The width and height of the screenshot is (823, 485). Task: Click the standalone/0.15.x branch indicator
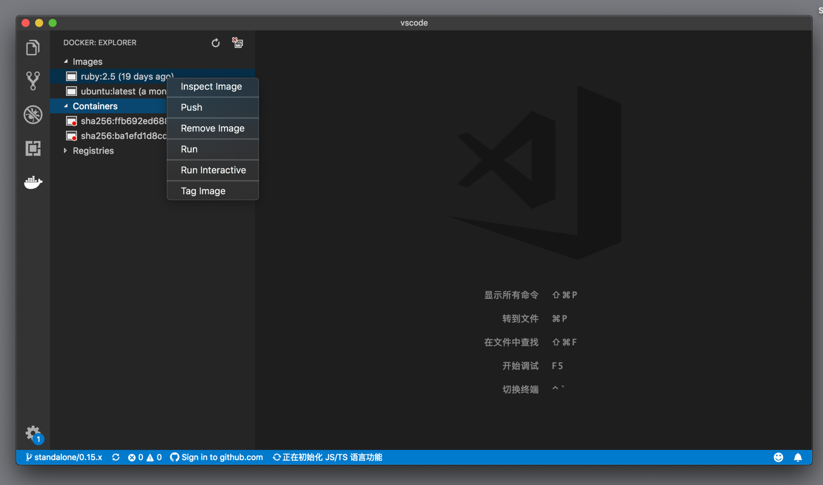click(64, 457)
